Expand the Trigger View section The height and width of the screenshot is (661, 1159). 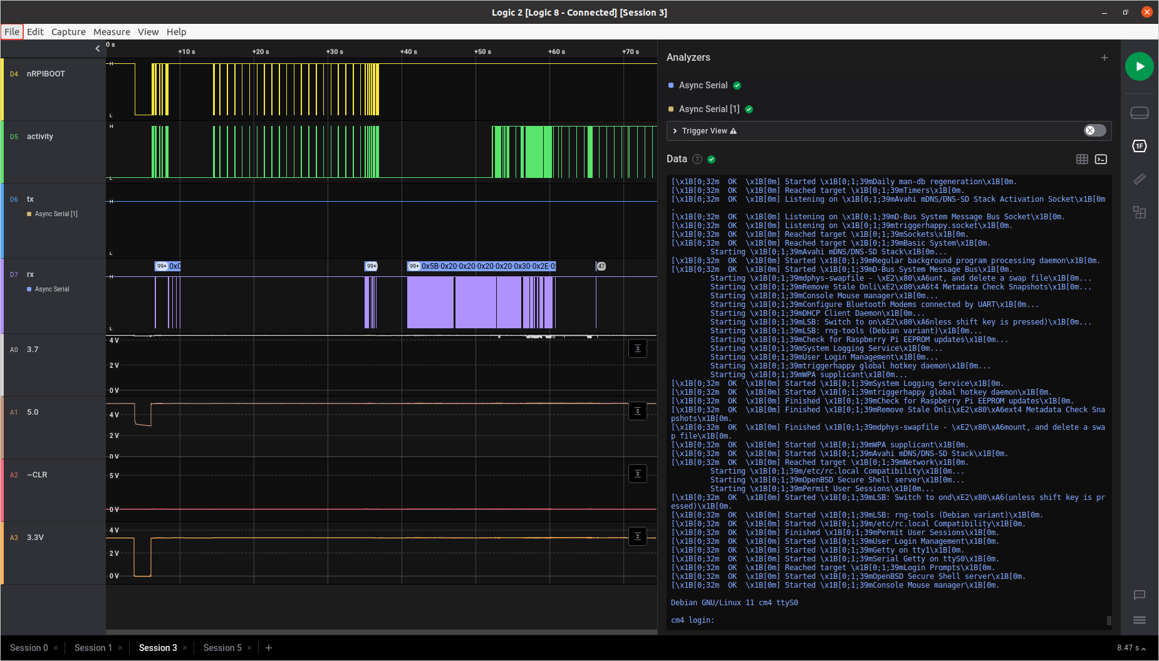coord(675,131)
